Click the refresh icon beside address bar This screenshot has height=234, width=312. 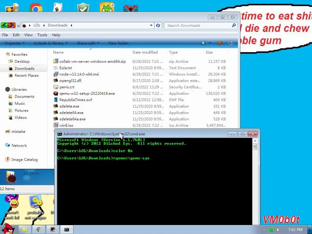(x=158, y=26)
